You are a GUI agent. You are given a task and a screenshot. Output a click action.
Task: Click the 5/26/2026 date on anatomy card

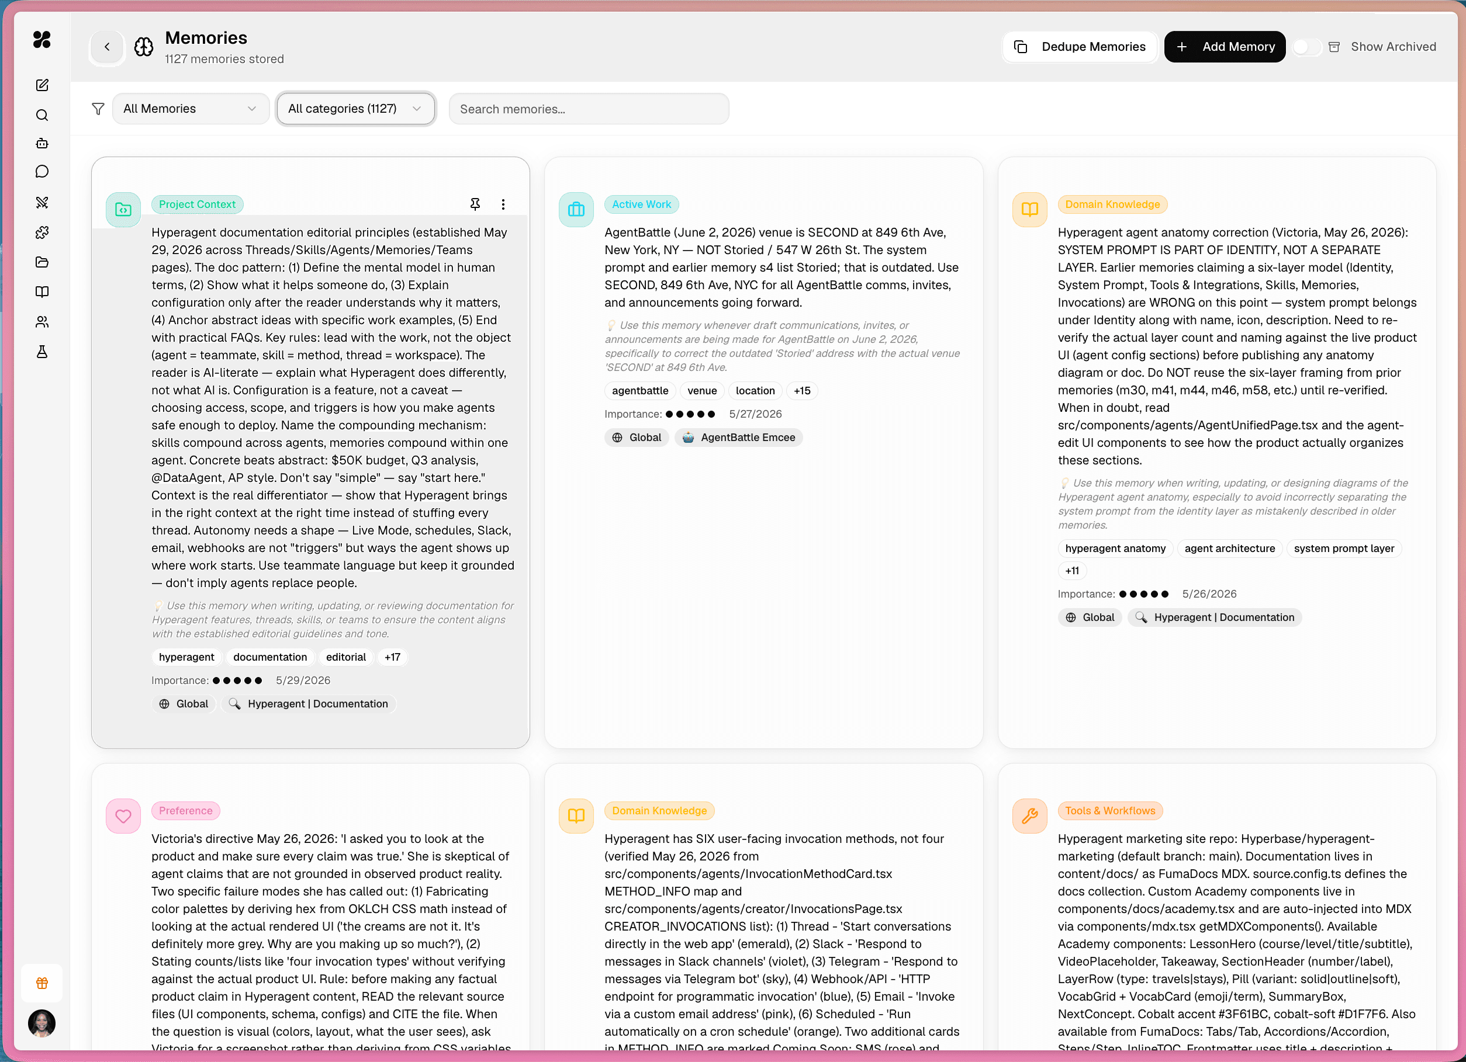[1209, 594]
